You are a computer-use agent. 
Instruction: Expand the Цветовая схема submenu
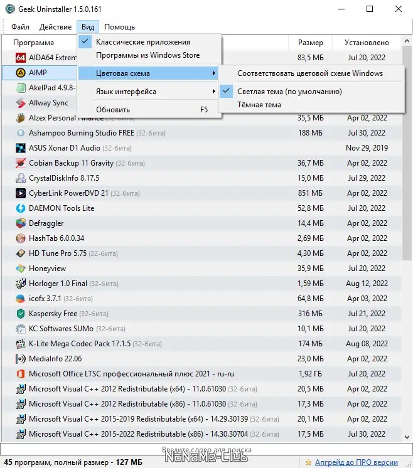pos(149,73)
